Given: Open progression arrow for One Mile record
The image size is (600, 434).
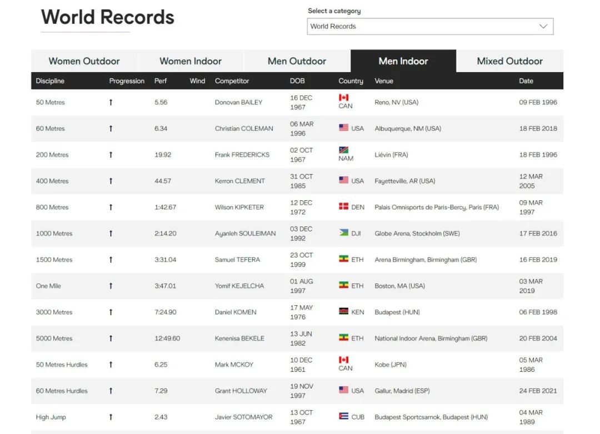Looking at the screenshot, I should tap(111, 286).
